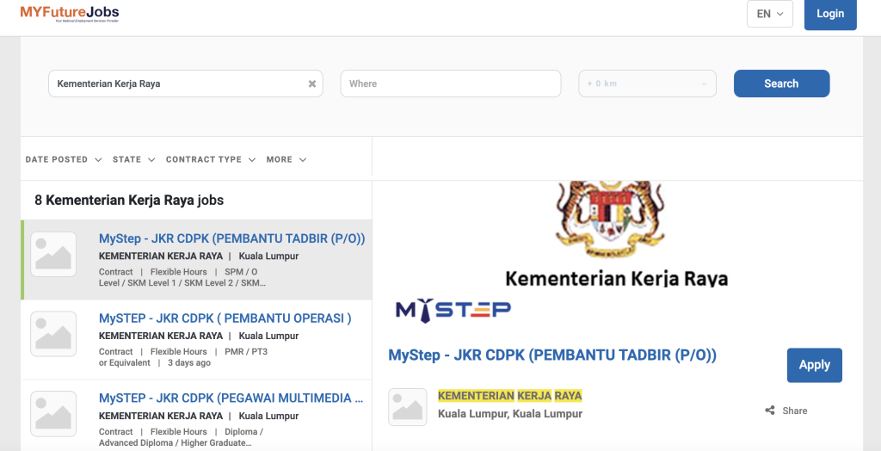Screen dimensions: 881x451
Task: Expand the Date Posted filter
Action: click(x=64, y=159)
